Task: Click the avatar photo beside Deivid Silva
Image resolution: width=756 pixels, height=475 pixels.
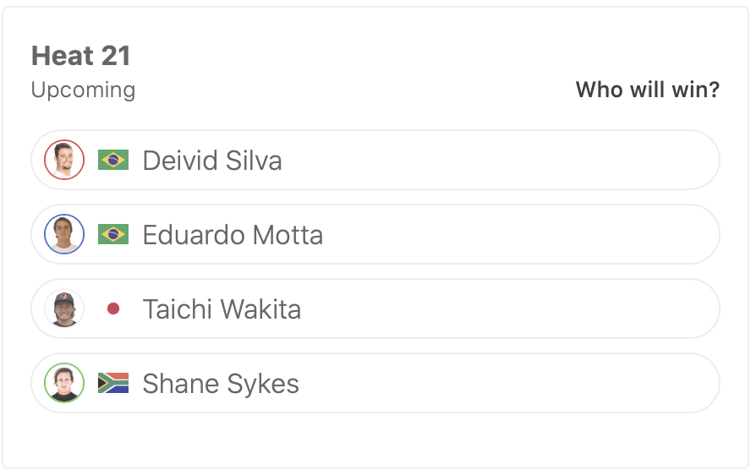Action: [x=64, y=160]
